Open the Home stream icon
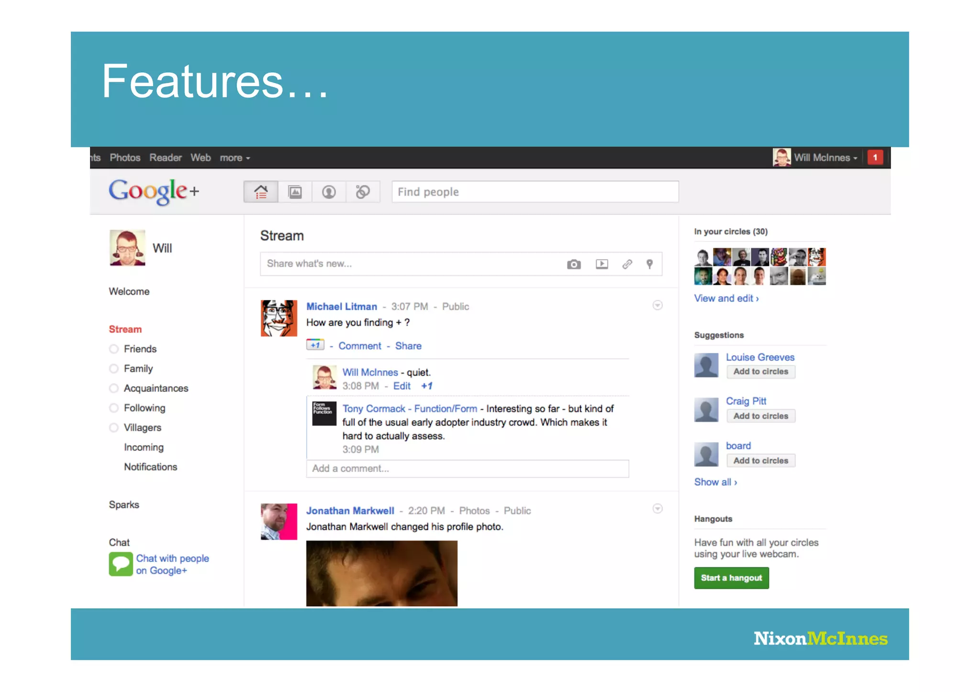 [x=261, y=192]
